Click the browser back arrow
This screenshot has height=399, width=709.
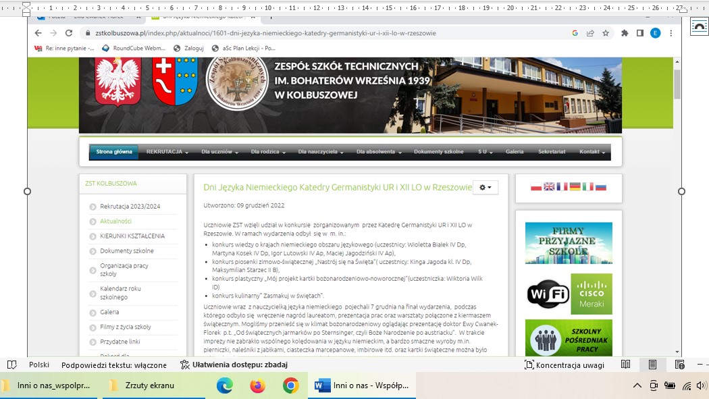(x=38, y=33)
